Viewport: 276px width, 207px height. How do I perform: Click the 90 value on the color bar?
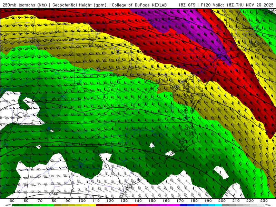pos(68,201)
